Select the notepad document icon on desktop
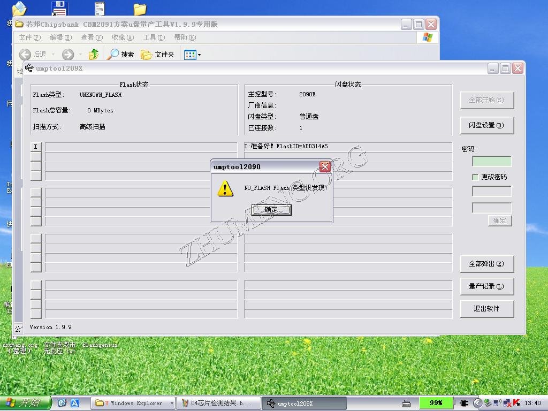The height and width of the screenshot is (411, 548). coord(100,9)
